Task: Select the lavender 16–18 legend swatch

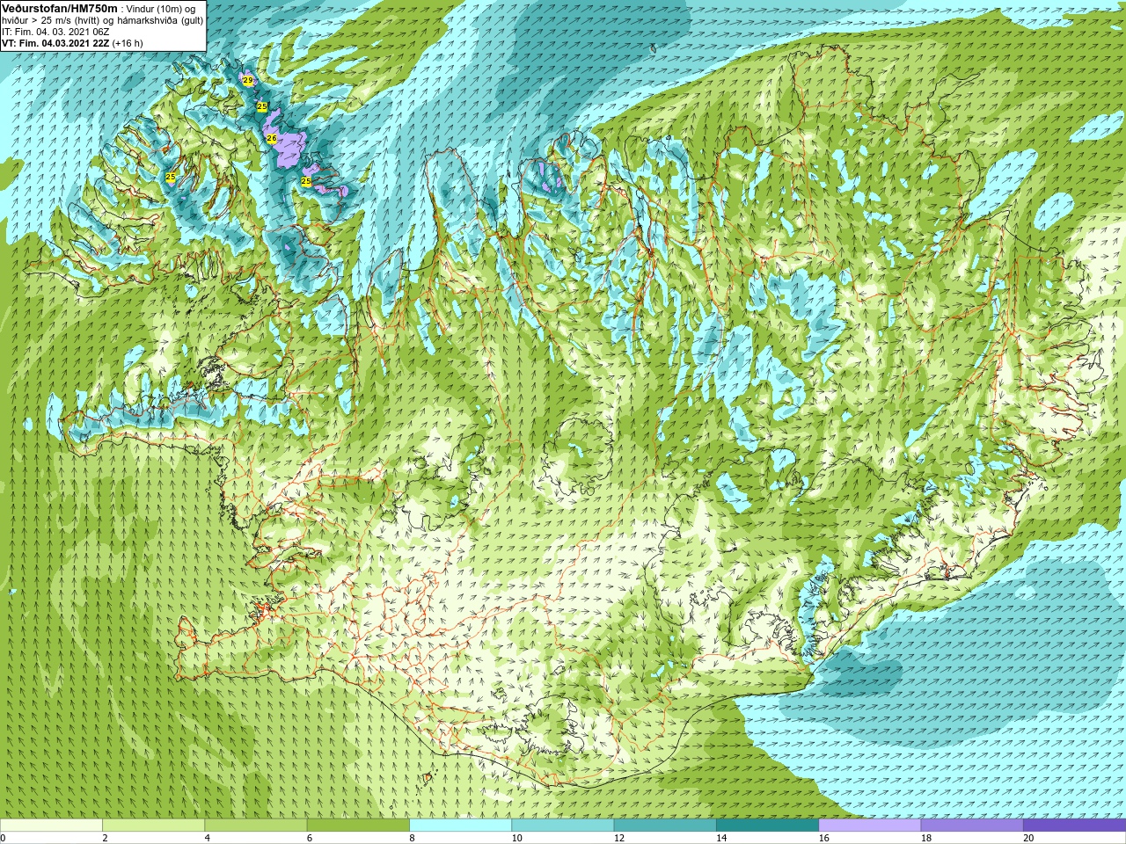Action: (x=869, y=826)
